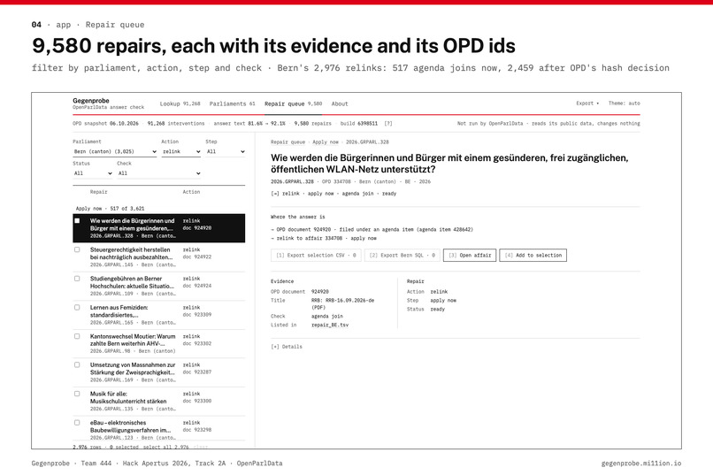Click the Repair column header
The height and width of the screenshot is (475, 713).
click(x=99, y=192)
